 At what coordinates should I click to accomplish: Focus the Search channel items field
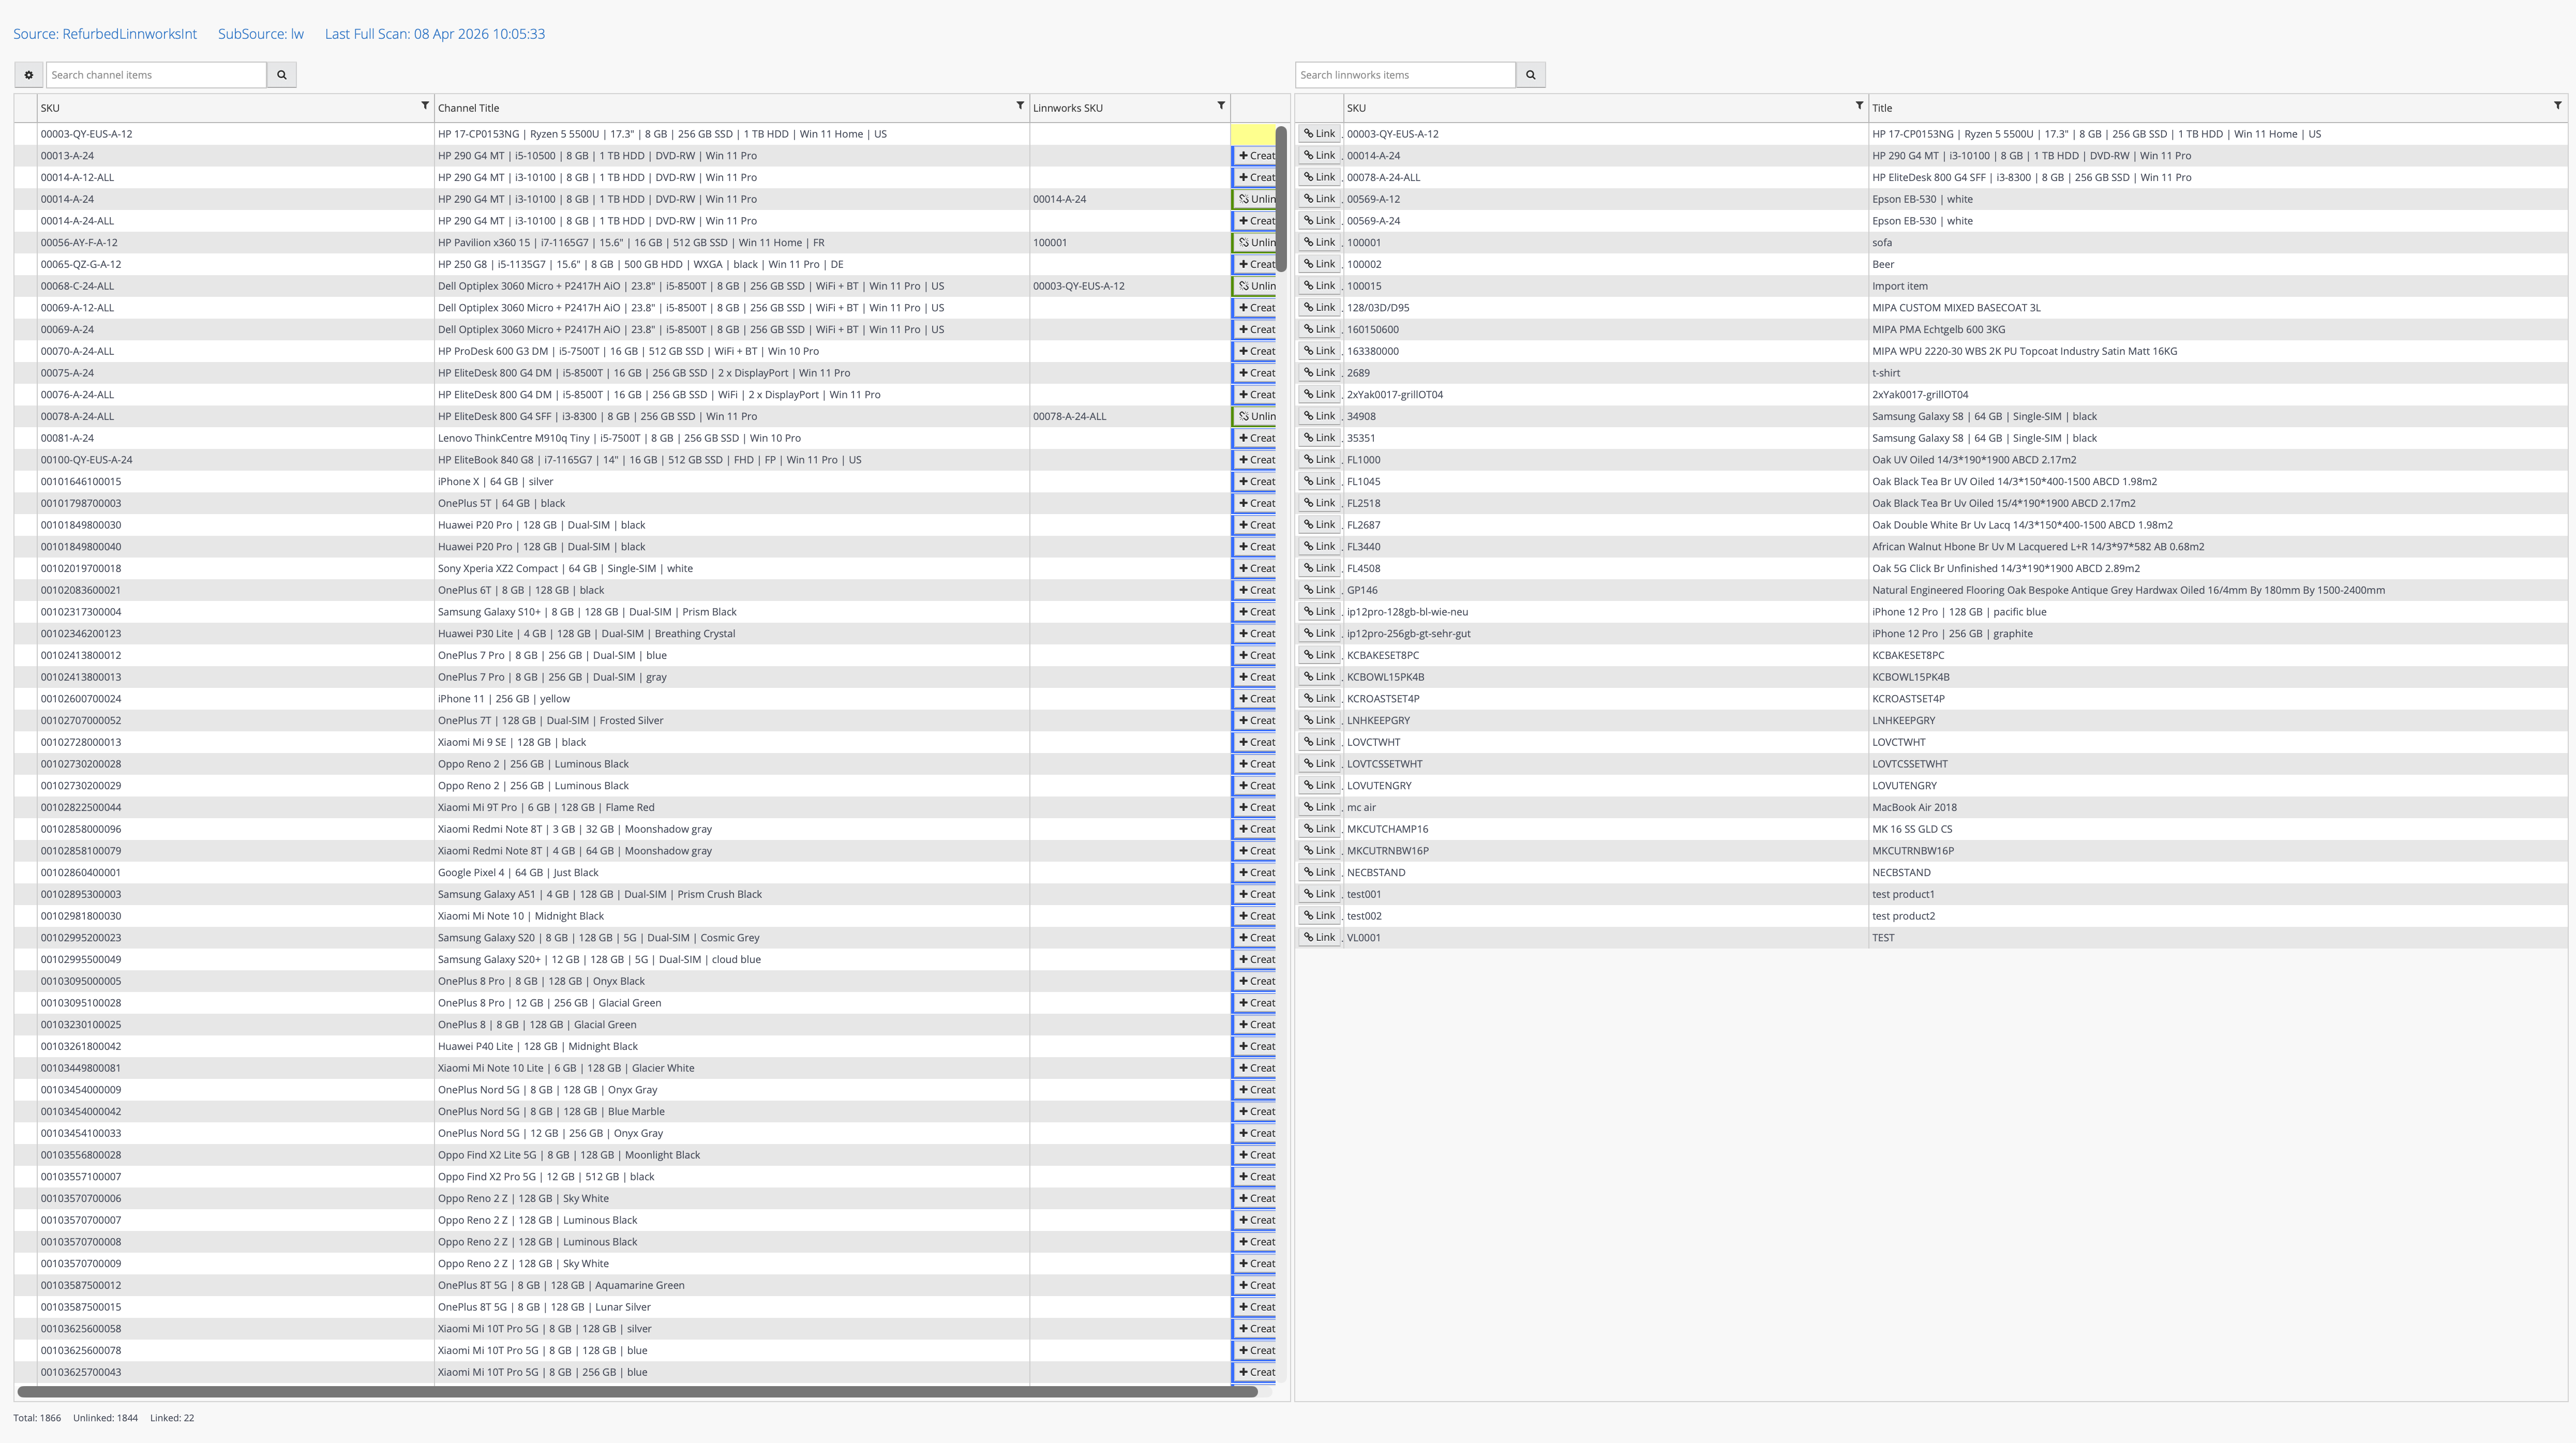click(156, 75)
